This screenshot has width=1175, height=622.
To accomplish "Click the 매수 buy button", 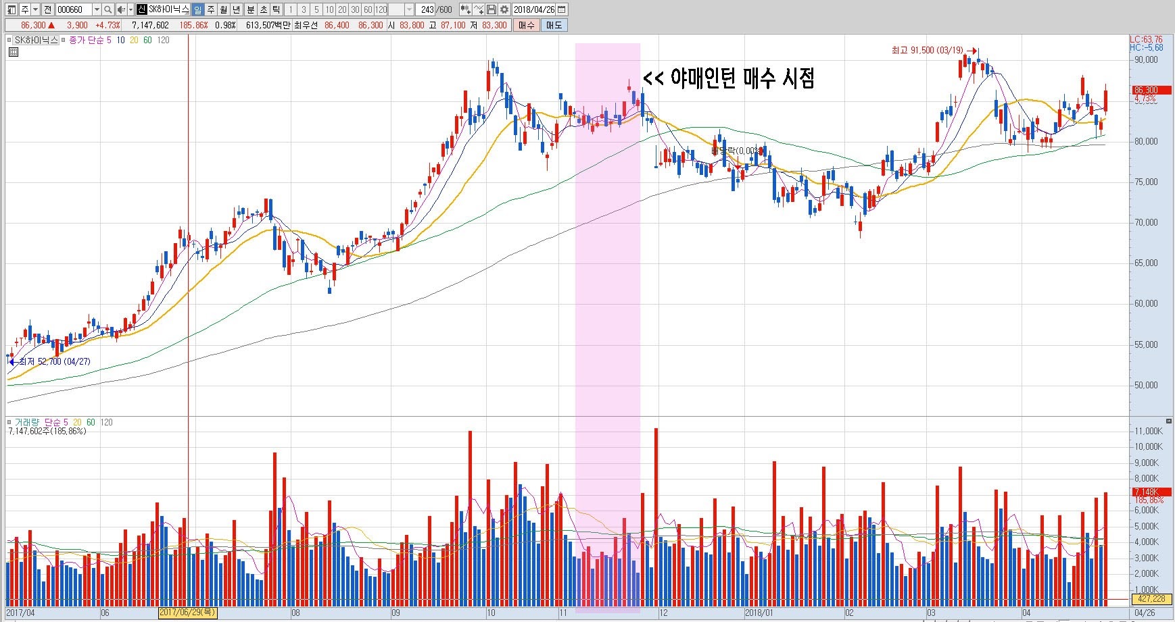I will pos(526,25).
